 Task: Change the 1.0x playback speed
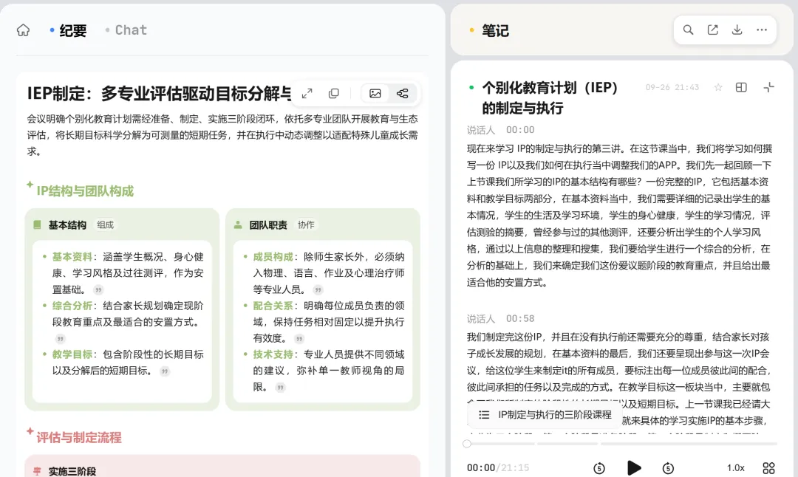735,468
